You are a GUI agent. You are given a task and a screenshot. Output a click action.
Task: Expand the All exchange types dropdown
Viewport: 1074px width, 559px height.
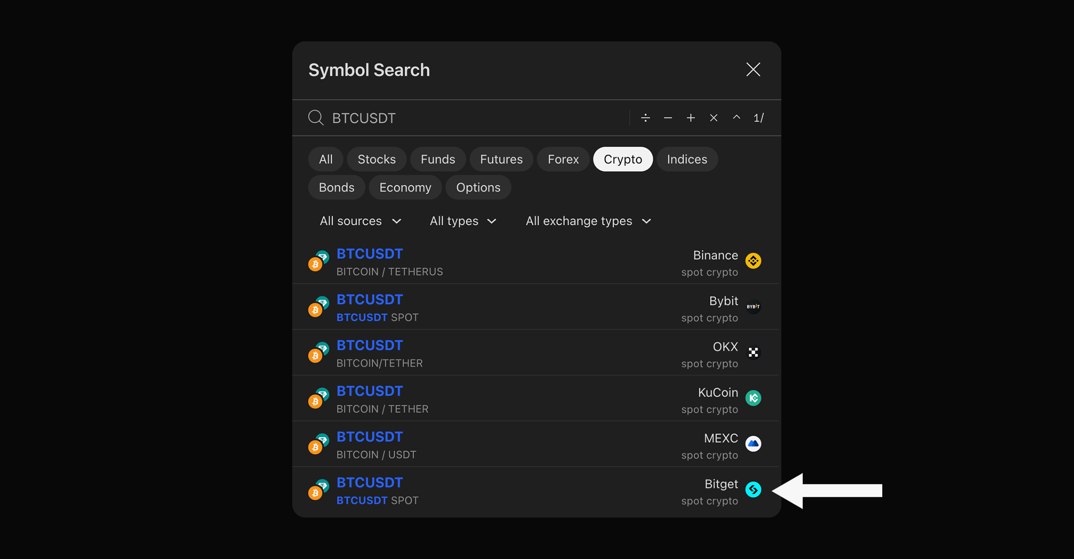coord(588,221)
